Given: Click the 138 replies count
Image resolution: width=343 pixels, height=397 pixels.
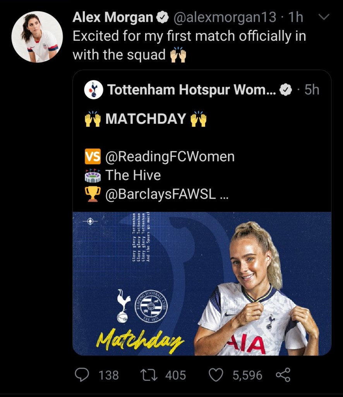Looking at the screenshot, I should (108, 375).
